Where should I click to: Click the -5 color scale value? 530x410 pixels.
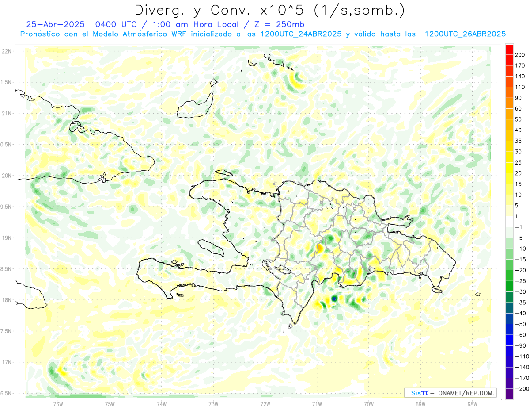pos(519,238)
